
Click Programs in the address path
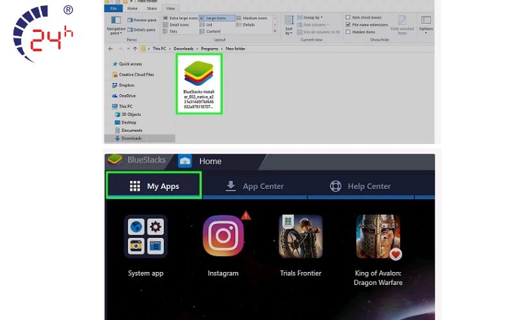tap(210, 49)
